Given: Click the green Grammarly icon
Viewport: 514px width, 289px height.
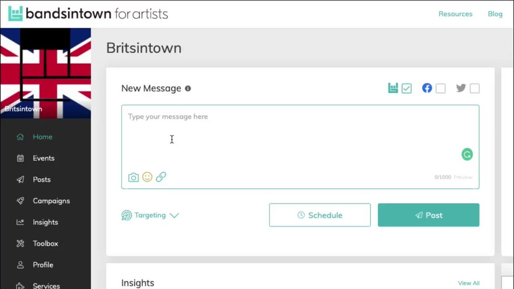Looking at the screenshot, I should (x=467, y=155).
